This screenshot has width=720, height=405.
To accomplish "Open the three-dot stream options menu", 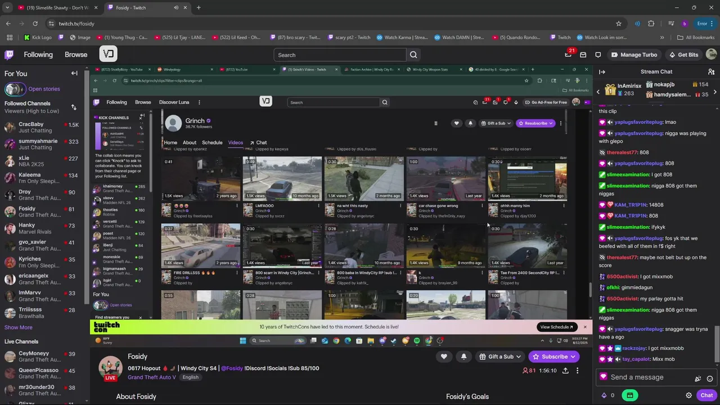I will point(577,371).
